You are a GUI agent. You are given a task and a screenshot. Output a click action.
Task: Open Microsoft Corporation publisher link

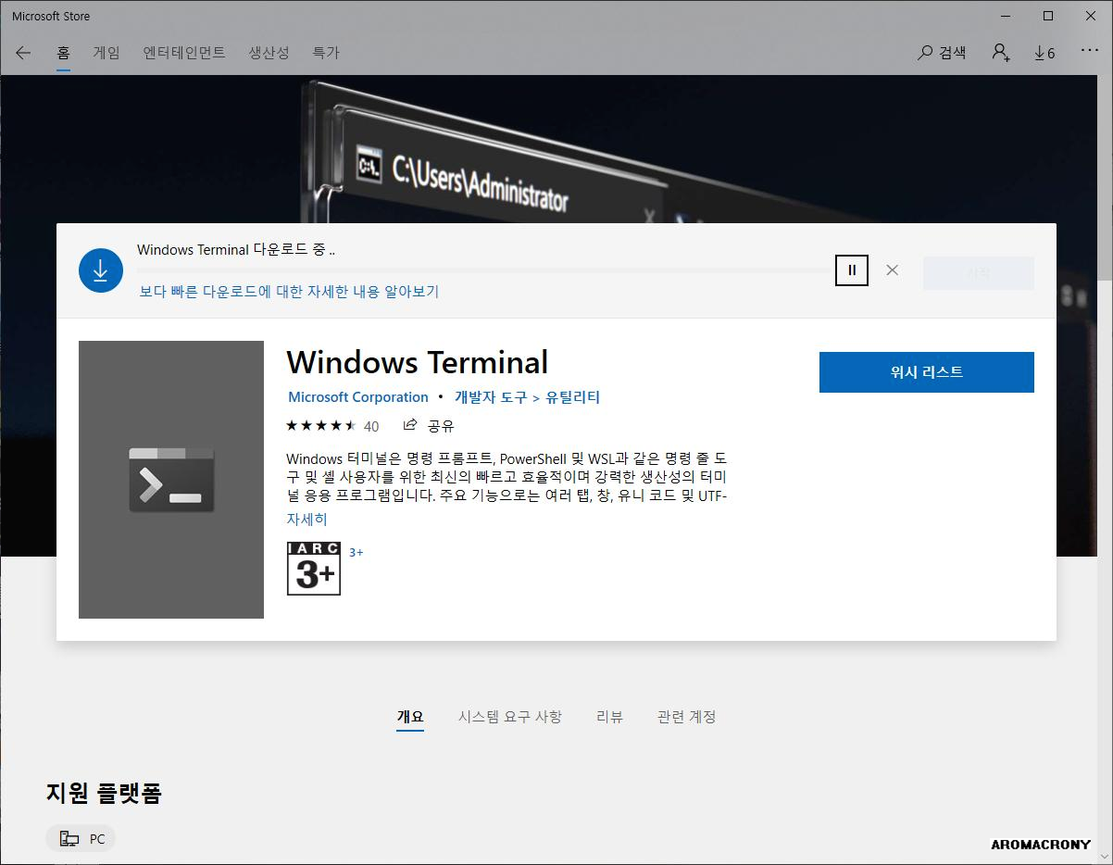coord(358,397)
